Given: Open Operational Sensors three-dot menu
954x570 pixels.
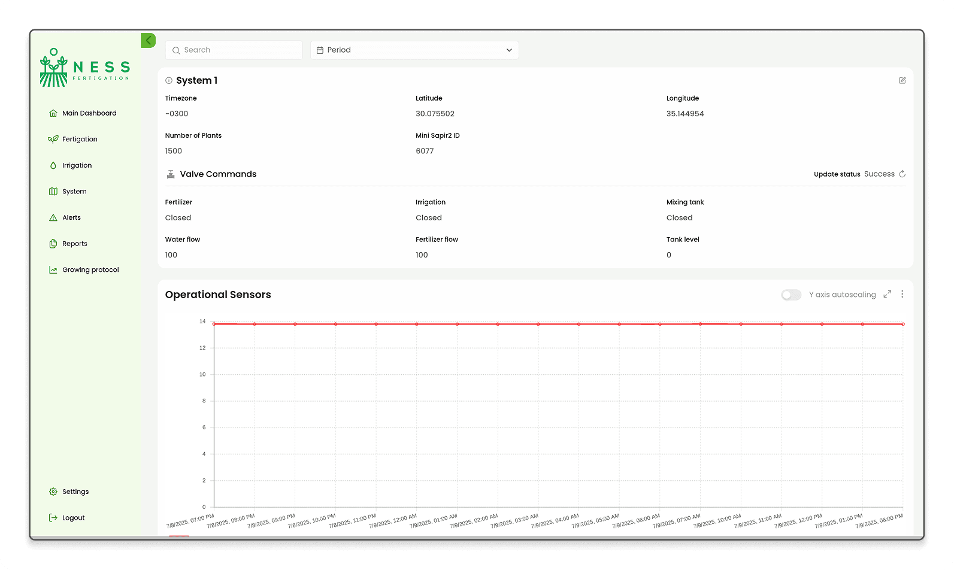Looking at the screenshot, I should pyautogui.click(x=902, y=294).
